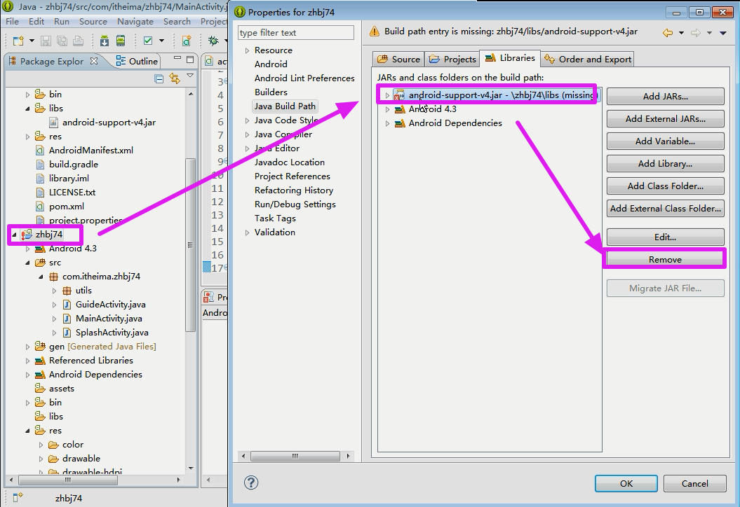Open the Android Virtual Device Manager icon

121,41
